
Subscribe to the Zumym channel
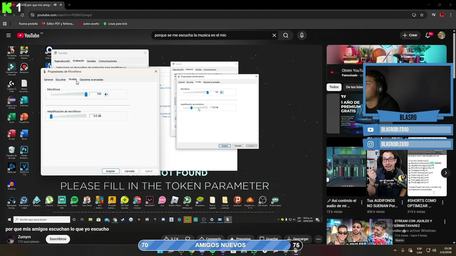58,239
